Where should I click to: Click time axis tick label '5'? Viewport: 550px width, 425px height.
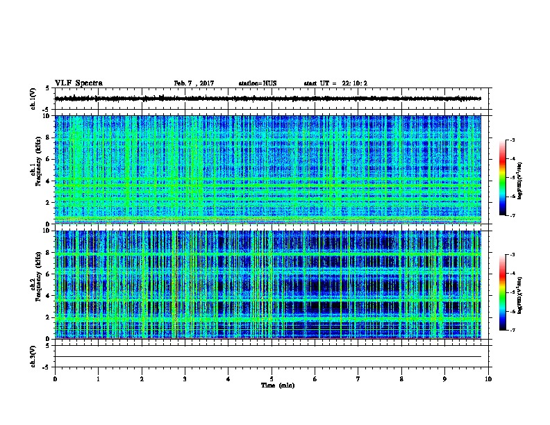pos(272,378)
